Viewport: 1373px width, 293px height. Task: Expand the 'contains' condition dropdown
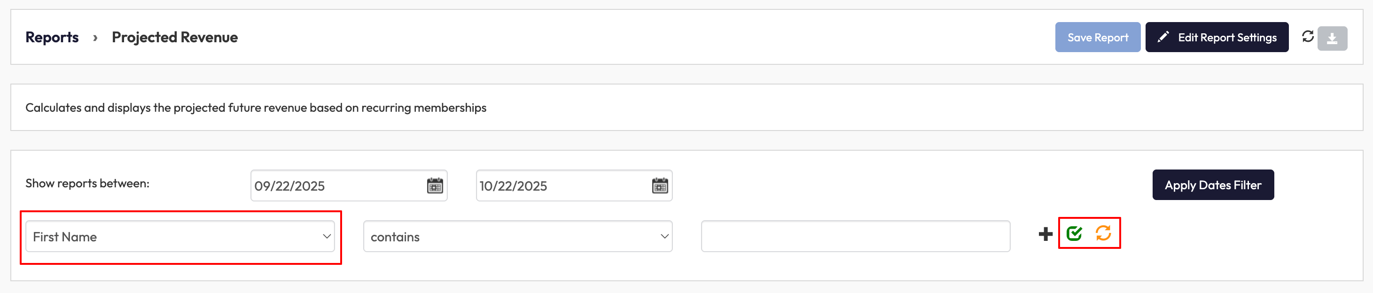pos(517,237)
